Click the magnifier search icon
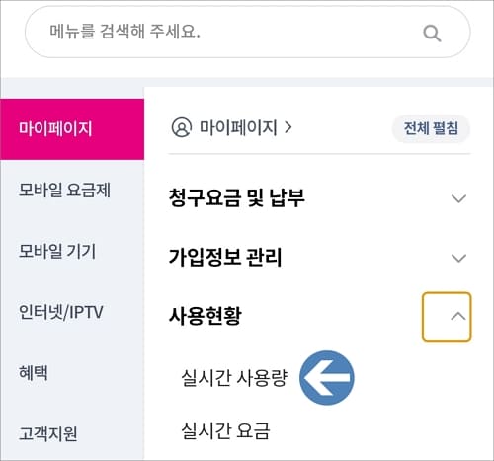 (432, 33)
